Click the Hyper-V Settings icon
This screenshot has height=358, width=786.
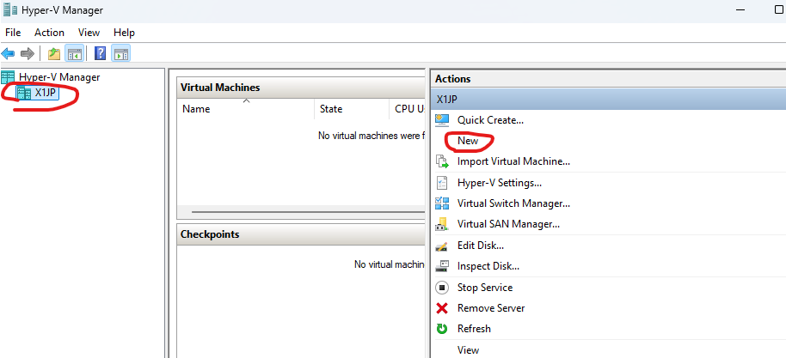pyautogui.click(x=442, y=183)
